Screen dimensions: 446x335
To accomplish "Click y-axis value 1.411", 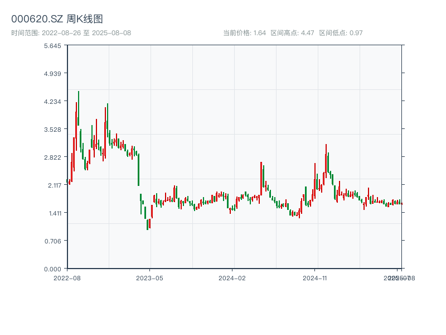I will pos(55,213).
